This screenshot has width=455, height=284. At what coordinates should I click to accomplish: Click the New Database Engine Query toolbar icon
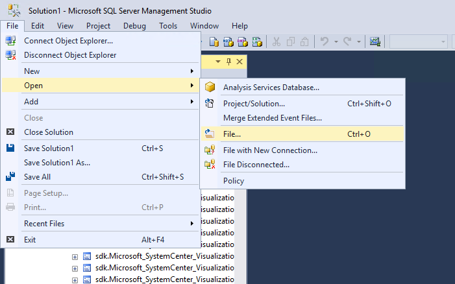(214, 41)
